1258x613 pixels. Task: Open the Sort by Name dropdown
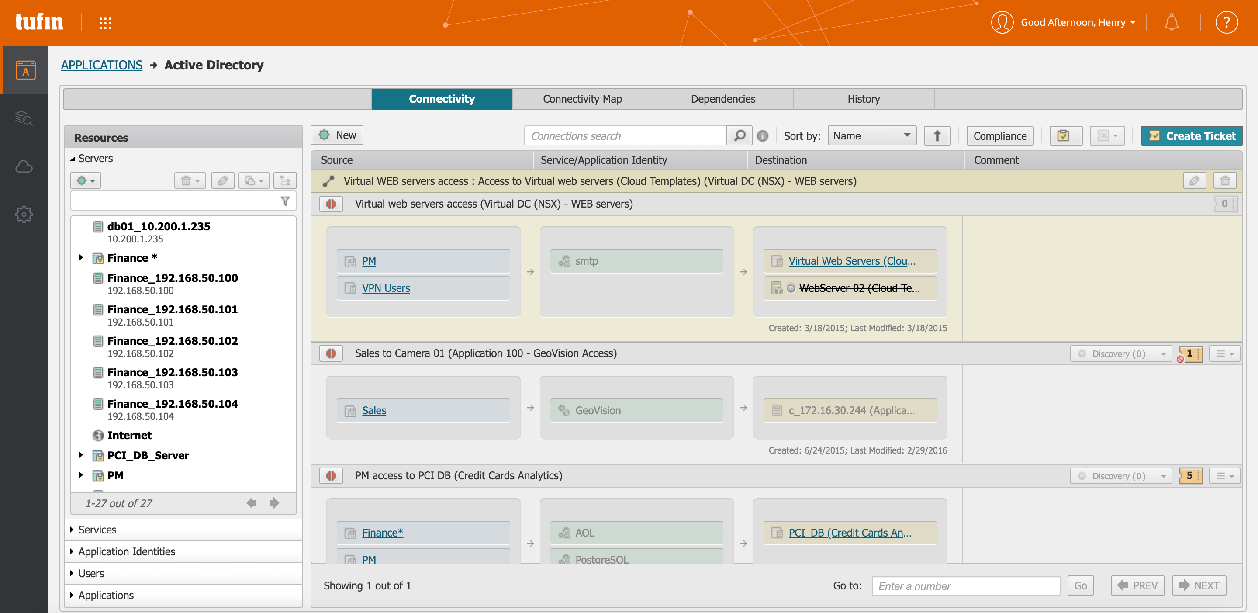[x=871, y=136]
